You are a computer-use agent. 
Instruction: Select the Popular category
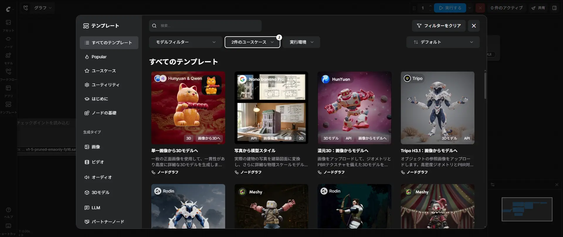pyautogui.click(x=109, y=57)
